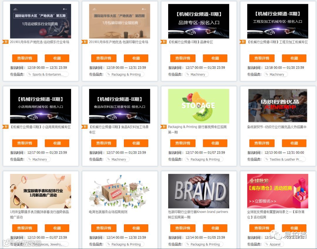The height and width of the screenshot is (249, 317).
Task: Select the Apparel category tag
Action: (x=273, y=244)
